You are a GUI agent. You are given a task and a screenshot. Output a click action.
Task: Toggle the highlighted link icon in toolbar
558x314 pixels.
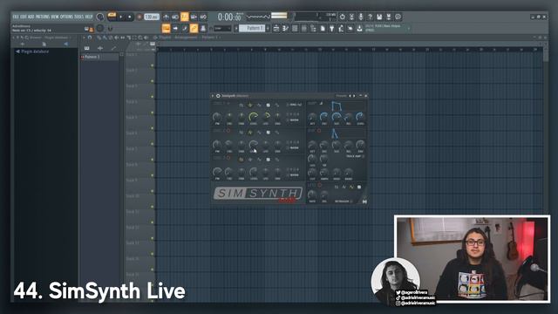pyautogui.click(x=194, y=28)
